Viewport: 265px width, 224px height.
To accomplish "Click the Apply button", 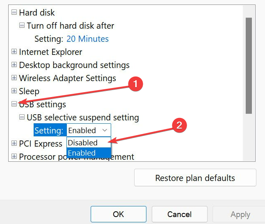I will pyautogui.click(x=240, y=214).
